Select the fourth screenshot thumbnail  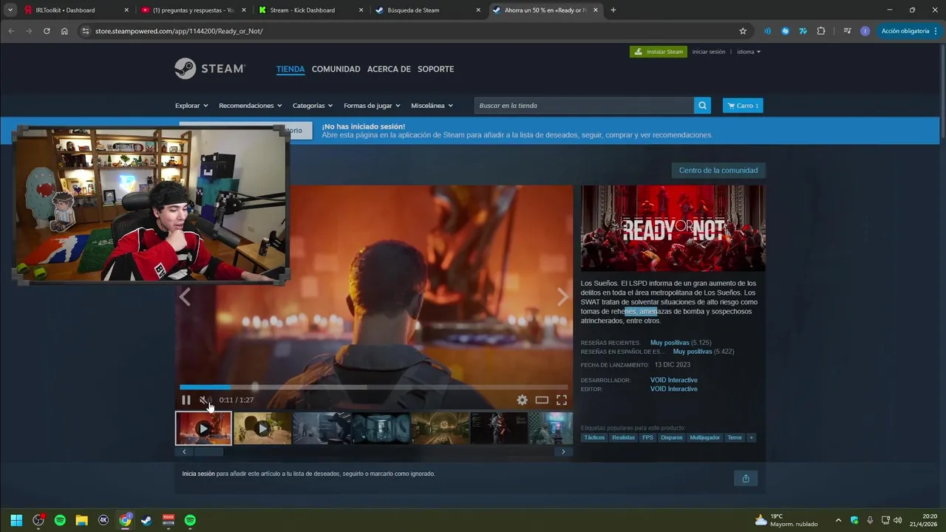coord(381,429)
